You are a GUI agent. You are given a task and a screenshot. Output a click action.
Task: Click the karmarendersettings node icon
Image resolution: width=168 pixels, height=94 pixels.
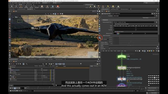(x=122, y=79)
